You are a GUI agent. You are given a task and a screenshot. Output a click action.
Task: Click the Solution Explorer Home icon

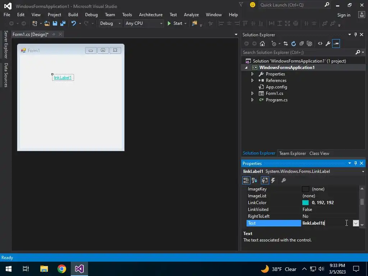(262, 43)
